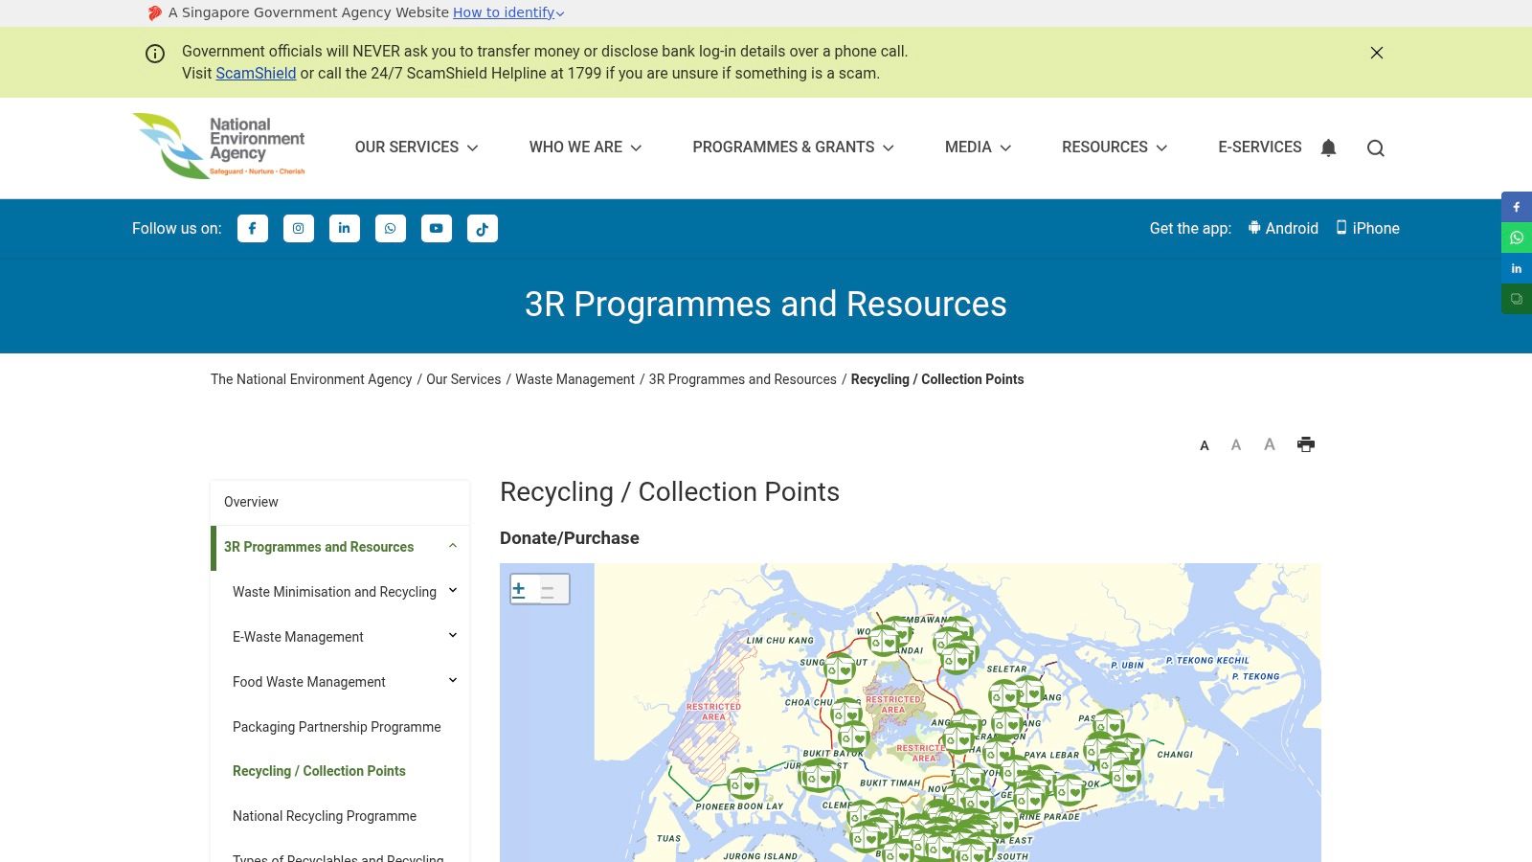Go to Waste Management breadcrumb
Screen dimensions: 1532x862
coord(574,379)
